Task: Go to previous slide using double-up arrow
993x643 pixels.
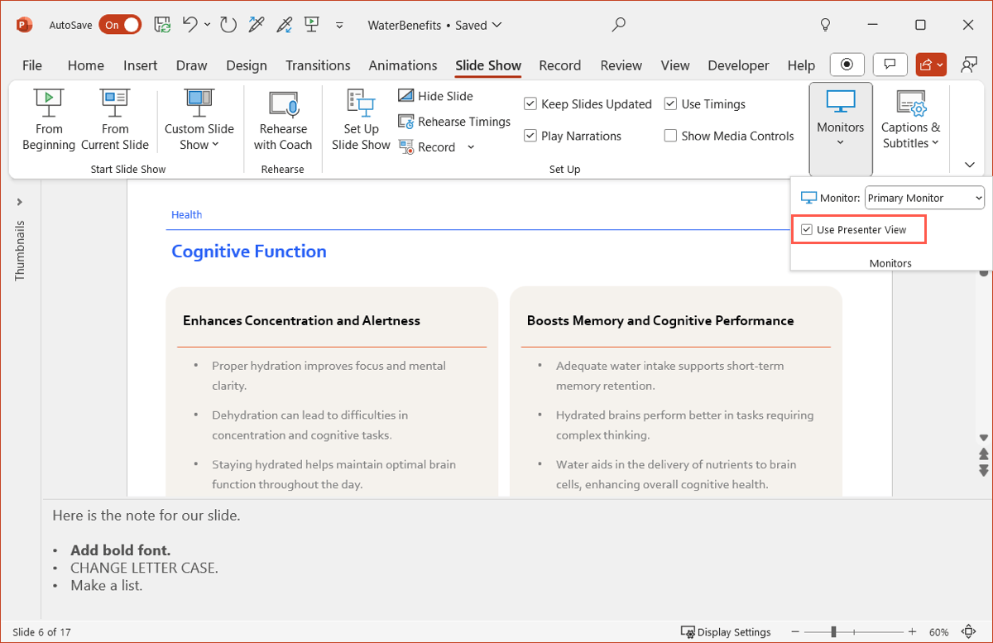Action: coord(984,453)
